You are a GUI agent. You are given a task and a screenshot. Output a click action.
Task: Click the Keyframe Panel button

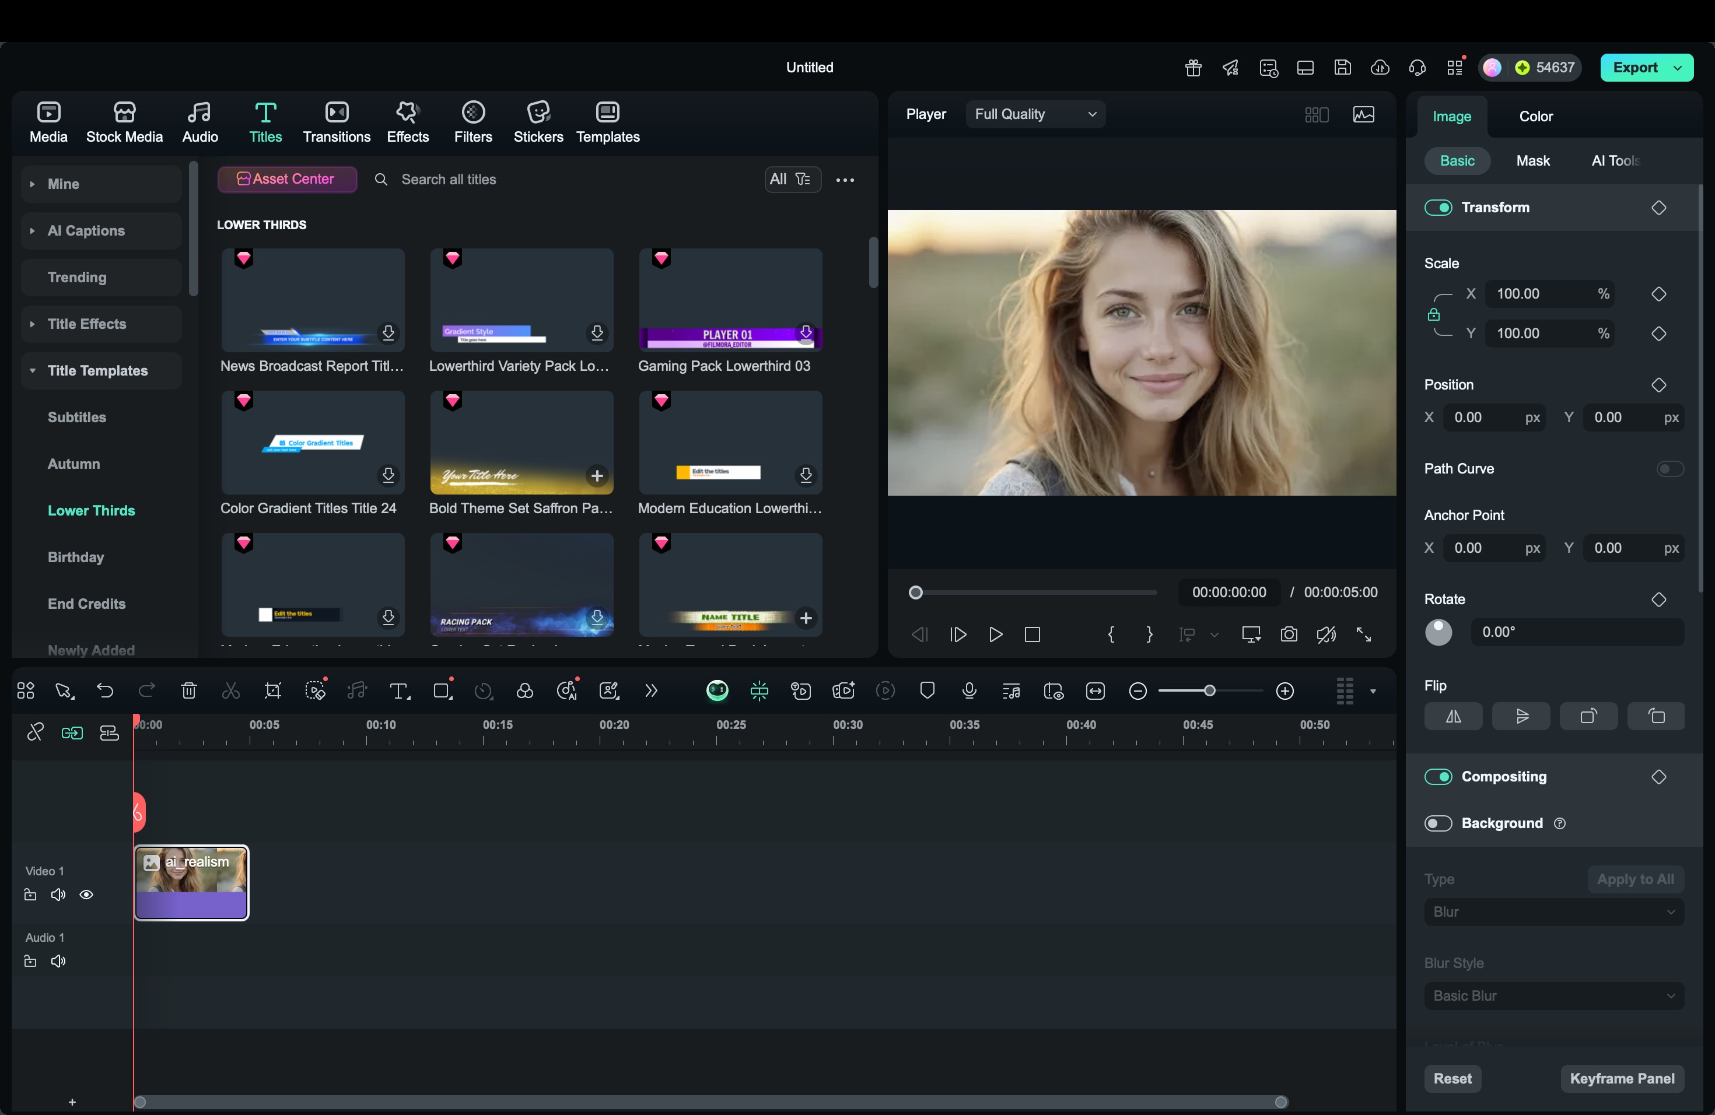(1622, 1078)
